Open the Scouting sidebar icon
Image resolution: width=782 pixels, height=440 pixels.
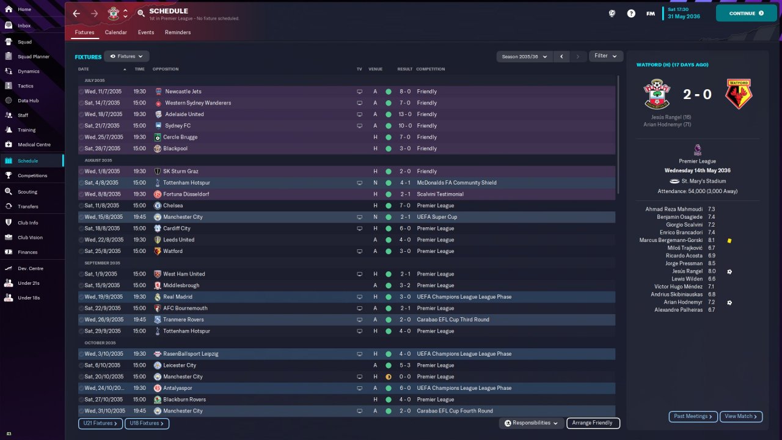(9, 191)
